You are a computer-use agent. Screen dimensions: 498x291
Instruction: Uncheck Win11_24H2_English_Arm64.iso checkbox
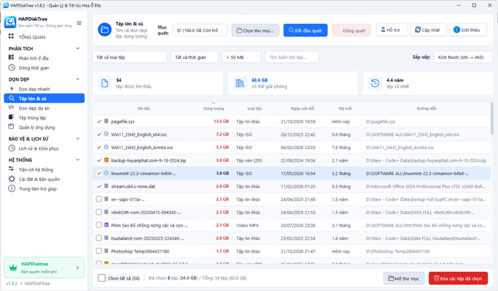tap(99, 147)
